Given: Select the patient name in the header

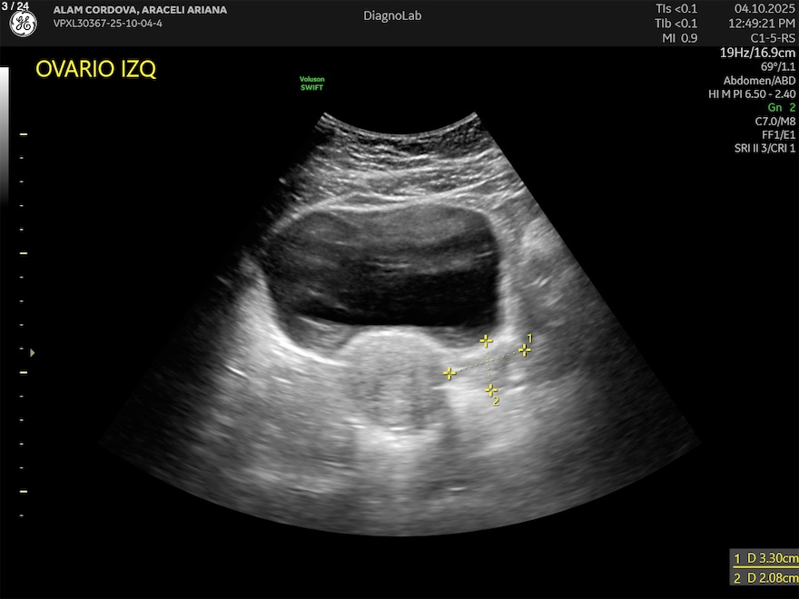Looking at the screenshot, I should (x=140, y=10).
